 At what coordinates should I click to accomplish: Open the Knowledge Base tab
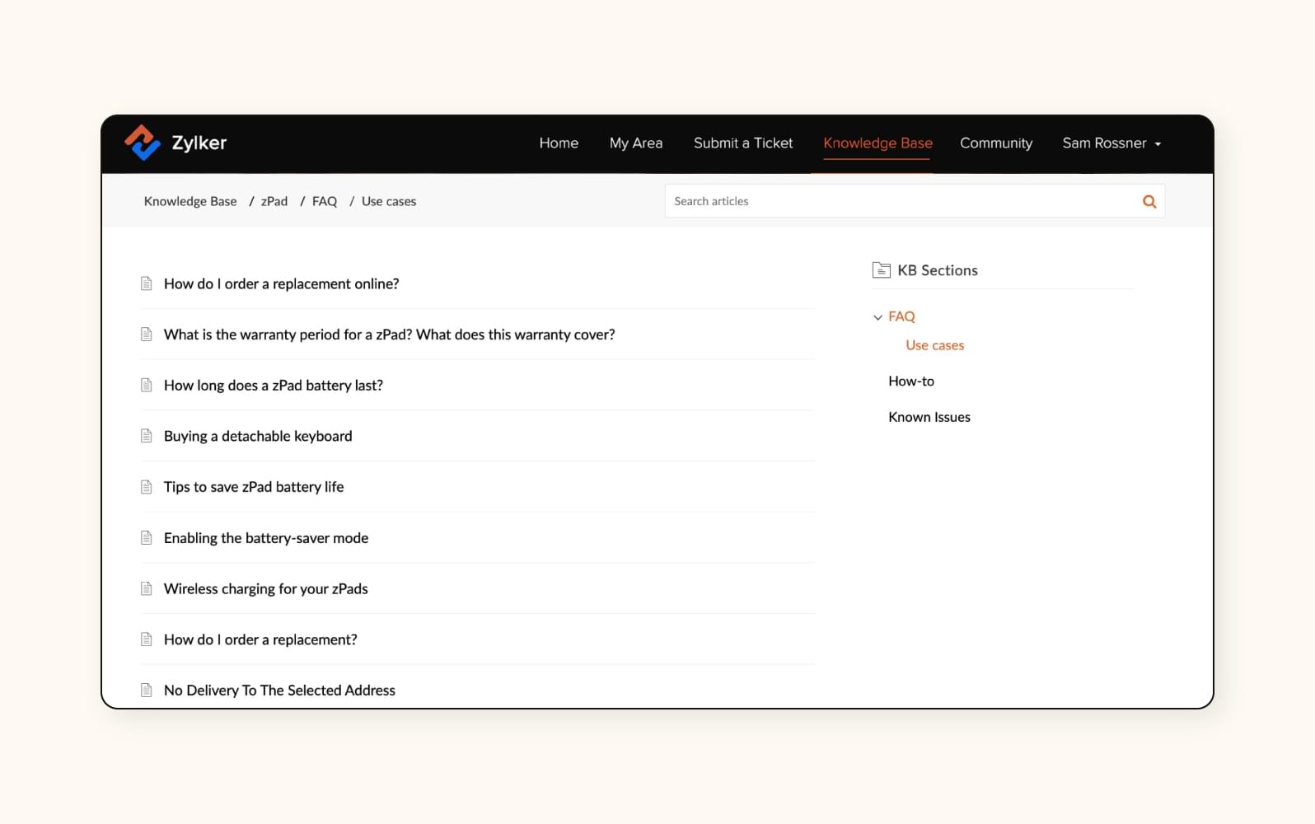pos(877,143)
